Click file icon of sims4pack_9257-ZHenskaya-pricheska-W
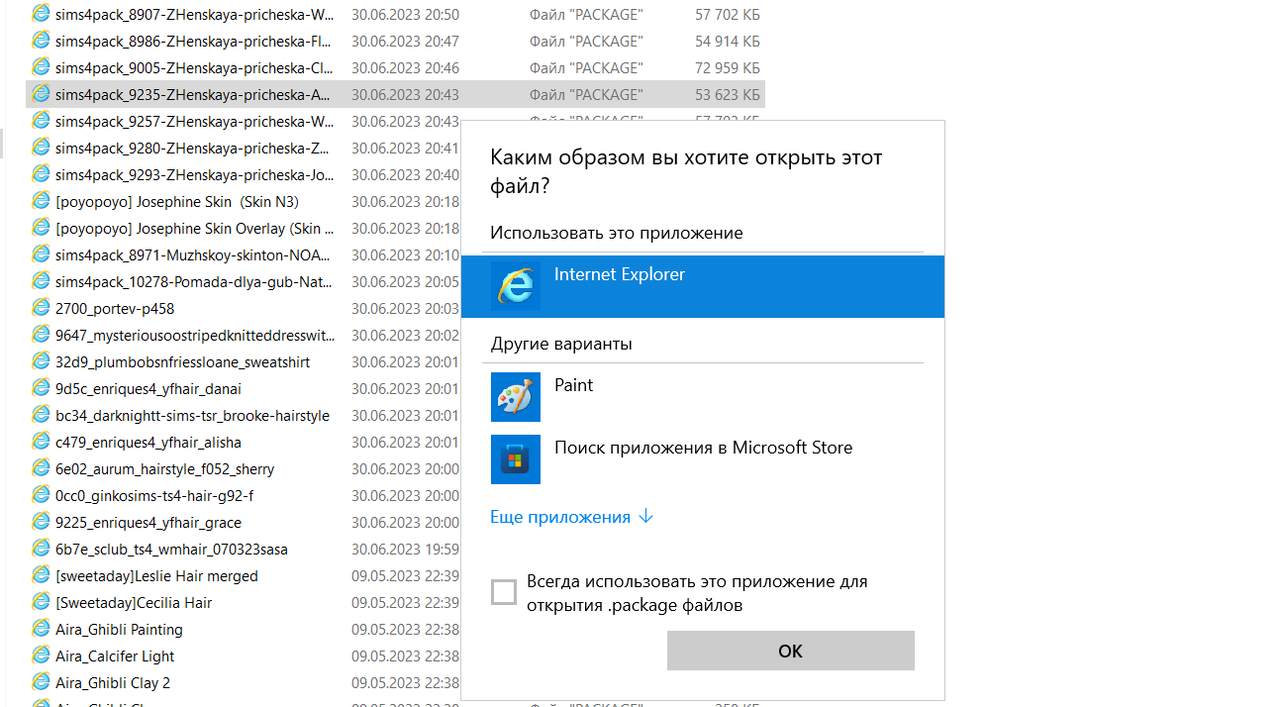Screen dimensions: 1283x707 [x=41, y=121]
